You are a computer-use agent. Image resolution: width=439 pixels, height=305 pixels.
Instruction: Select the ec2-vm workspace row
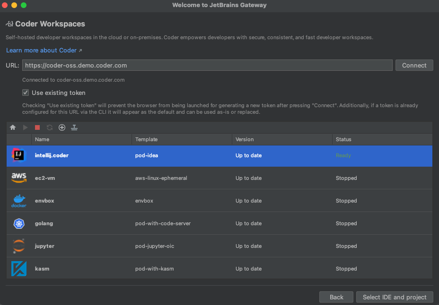(x=189, y=178)
